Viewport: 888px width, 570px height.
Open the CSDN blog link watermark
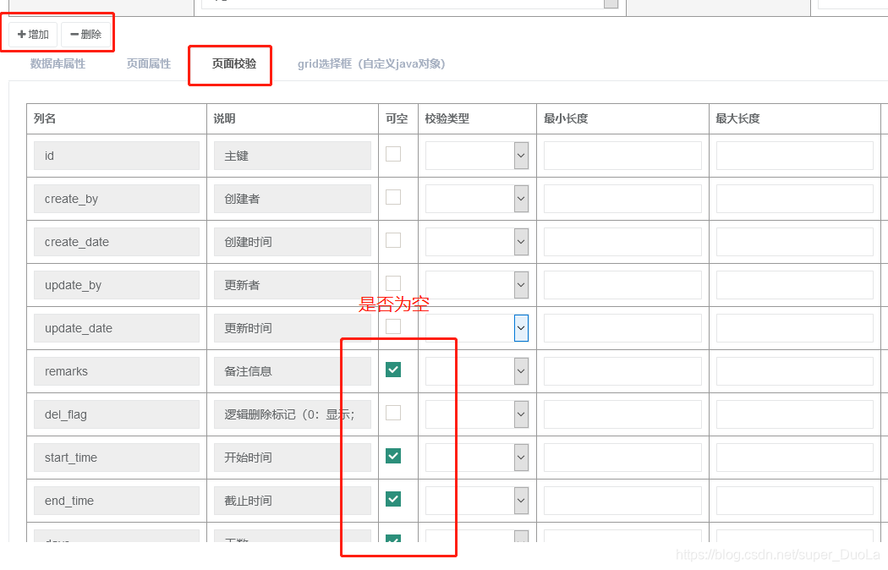pos(779,554)
